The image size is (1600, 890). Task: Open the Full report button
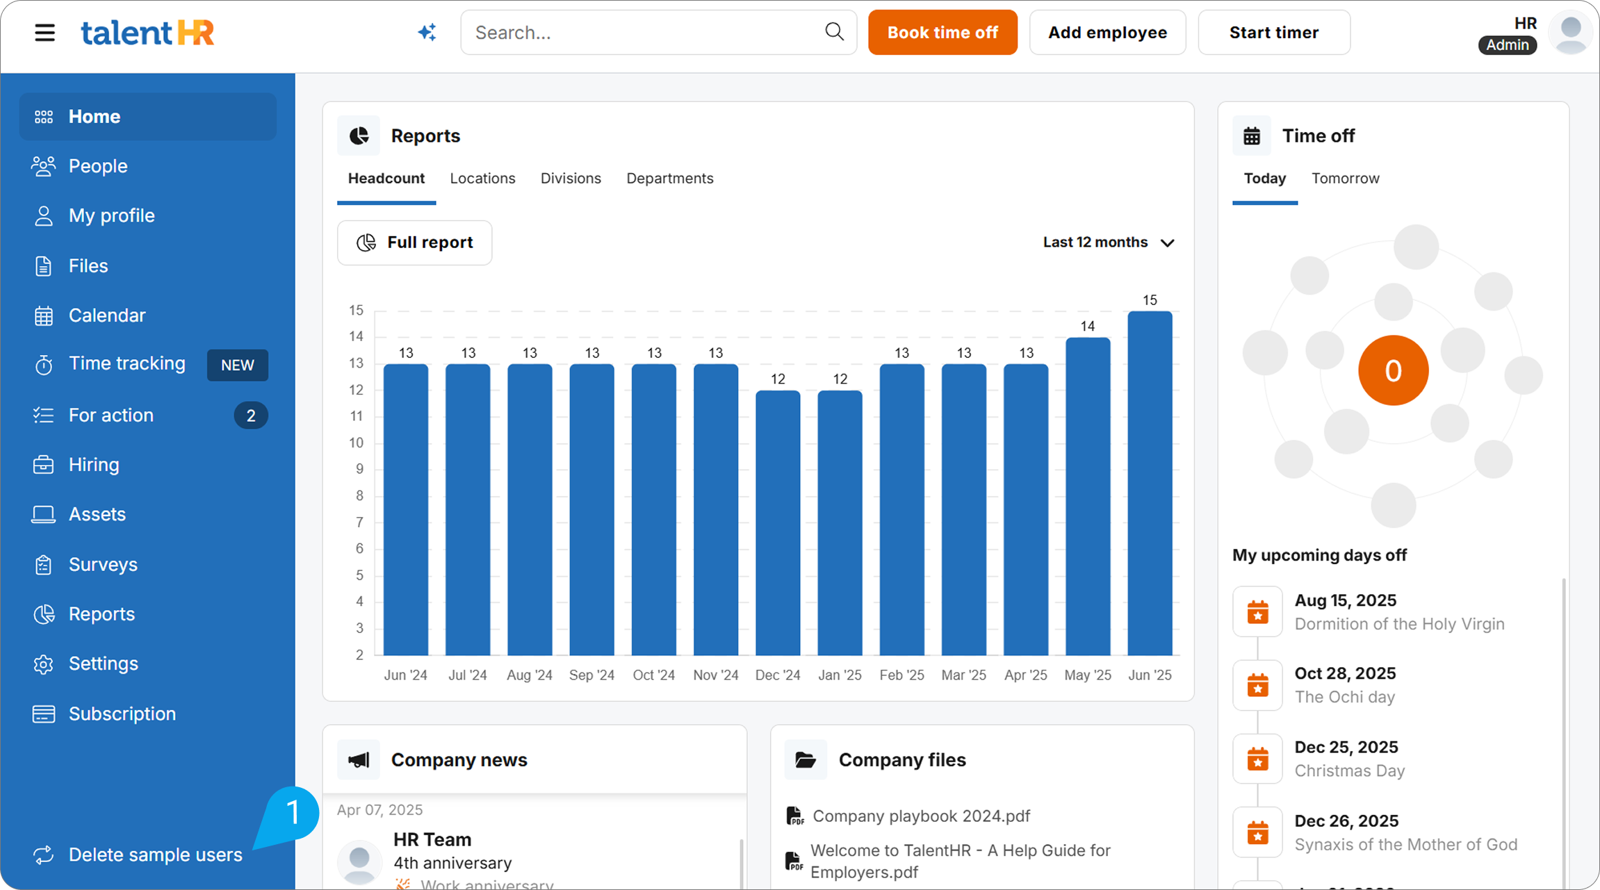pyautogui.click(x=415, y=242)
